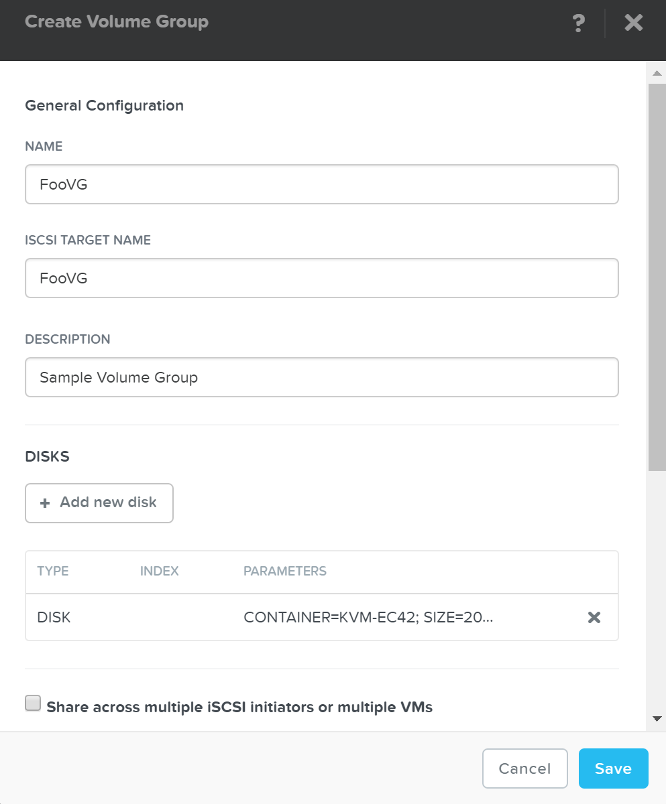Click the X icon in the disk row
Image resolution: width=666 pixels, height=804 pixels.
coord(594,617)
